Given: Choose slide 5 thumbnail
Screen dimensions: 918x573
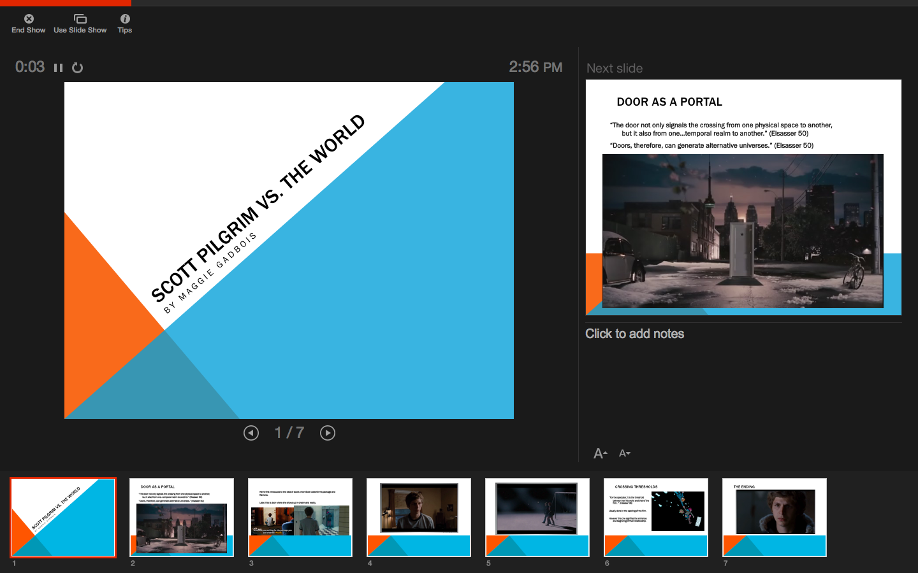Looking at the screenshot, I should pyautogui.click(x=537, y=518).
